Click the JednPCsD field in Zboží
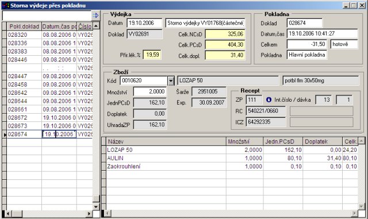The height and width of the screenshot is (219, 368). (x=149, y=102)
